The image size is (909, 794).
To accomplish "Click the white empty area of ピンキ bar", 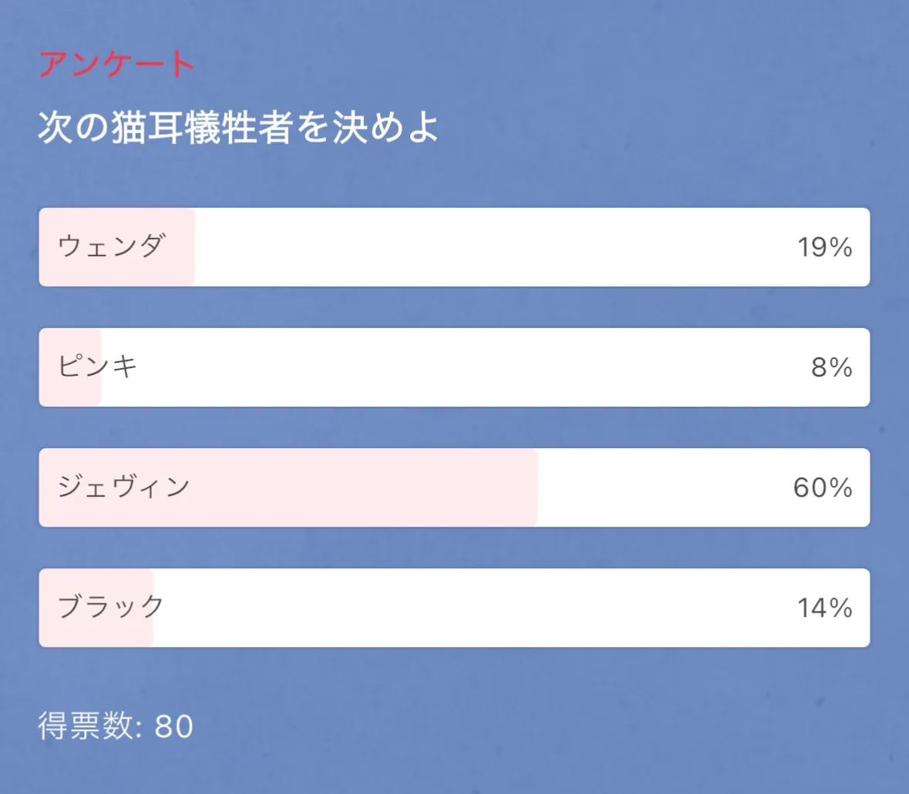I will pos(455,367).
